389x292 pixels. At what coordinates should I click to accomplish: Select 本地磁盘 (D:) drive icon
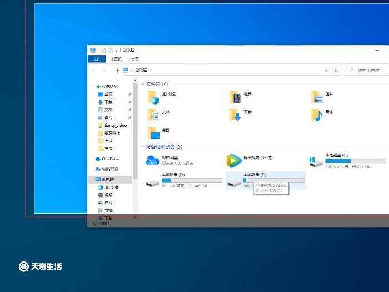coord(153,181)
